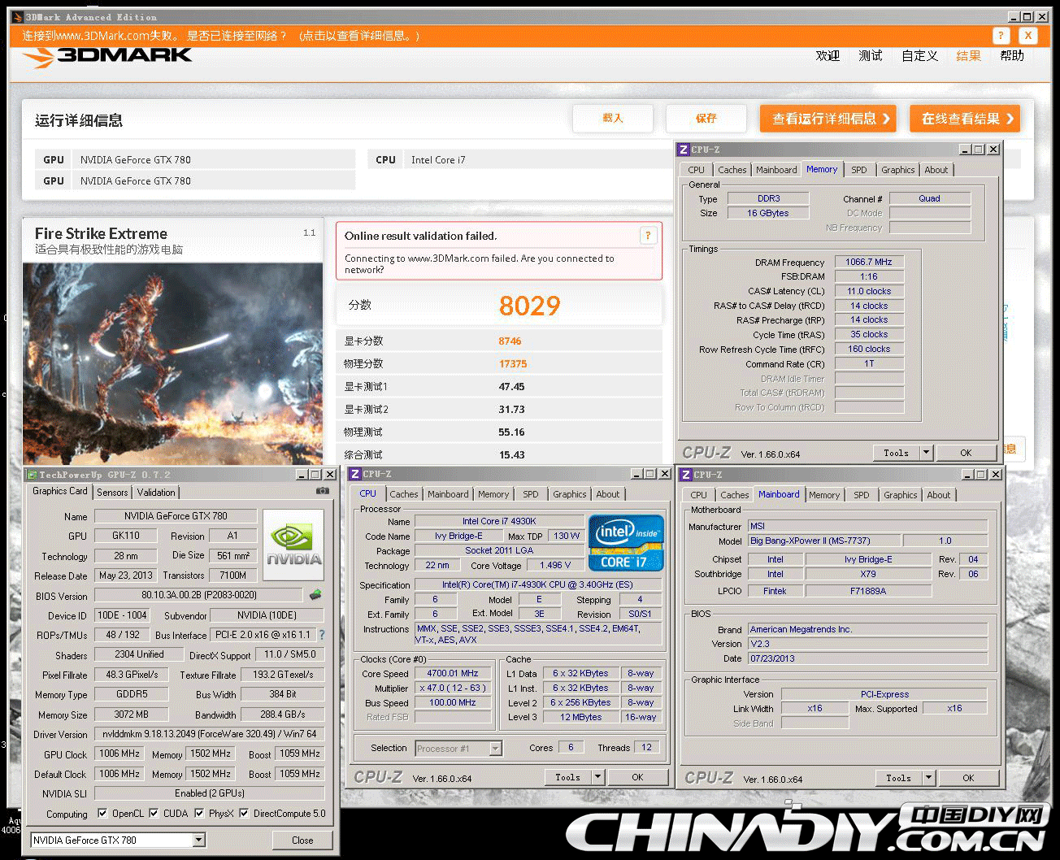Click the help question mark in orange notification bar
Viewport: 1060px width, 860px height.
click(x=1001, y=36)
